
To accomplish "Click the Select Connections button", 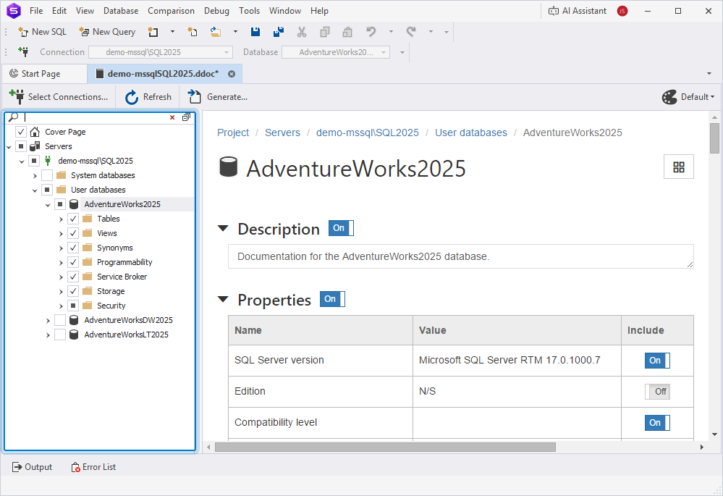I will 59,97.
